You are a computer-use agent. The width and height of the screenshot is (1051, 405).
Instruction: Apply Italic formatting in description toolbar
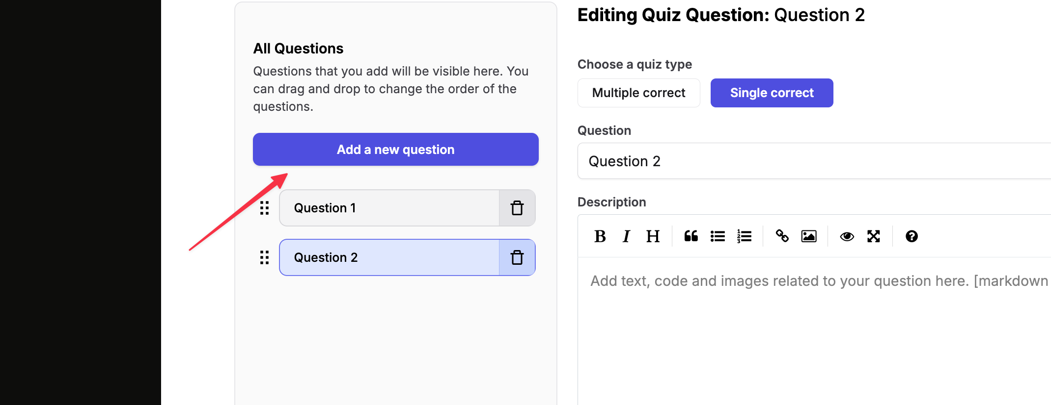pyautogui.click(x=626, y=236)
